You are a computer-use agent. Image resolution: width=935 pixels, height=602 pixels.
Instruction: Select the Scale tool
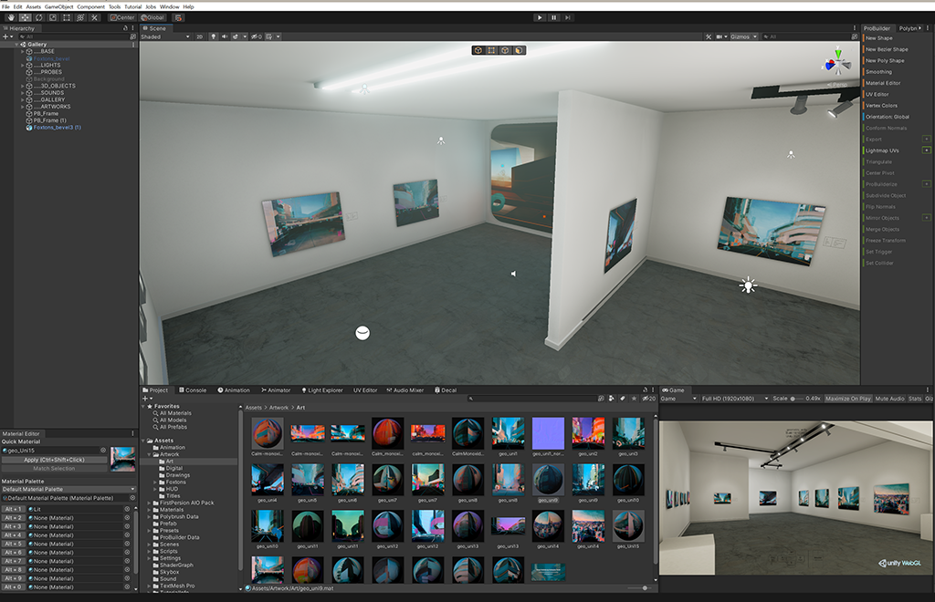coord(52,18)
